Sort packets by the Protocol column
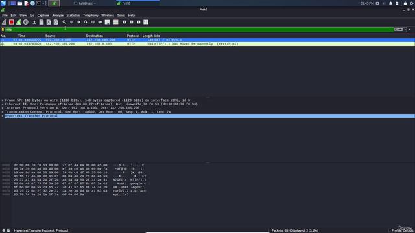 click(133, 36)
